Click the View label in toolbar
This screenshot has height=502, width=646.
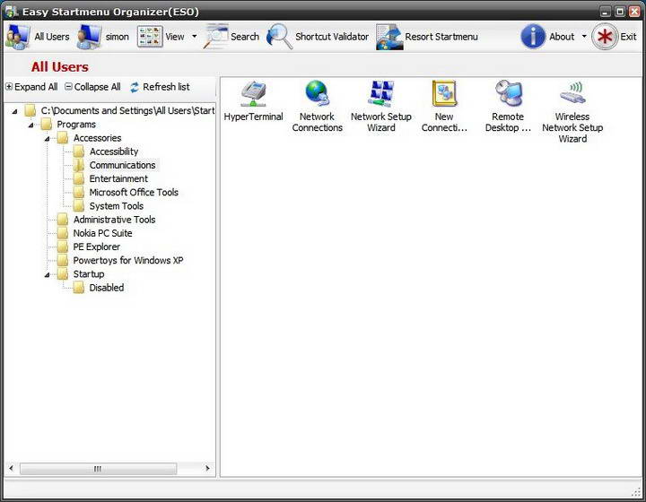(175, 37)
